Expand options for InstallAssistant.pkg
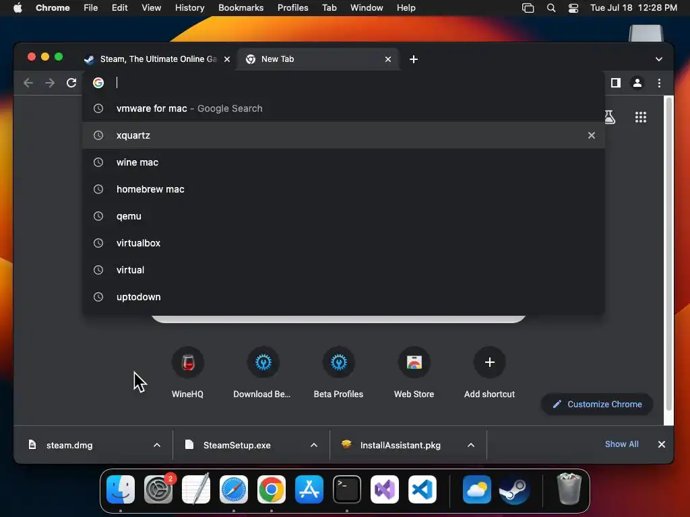Image resolution: width=690 pixels, height=517 pixels. [471, 445]
